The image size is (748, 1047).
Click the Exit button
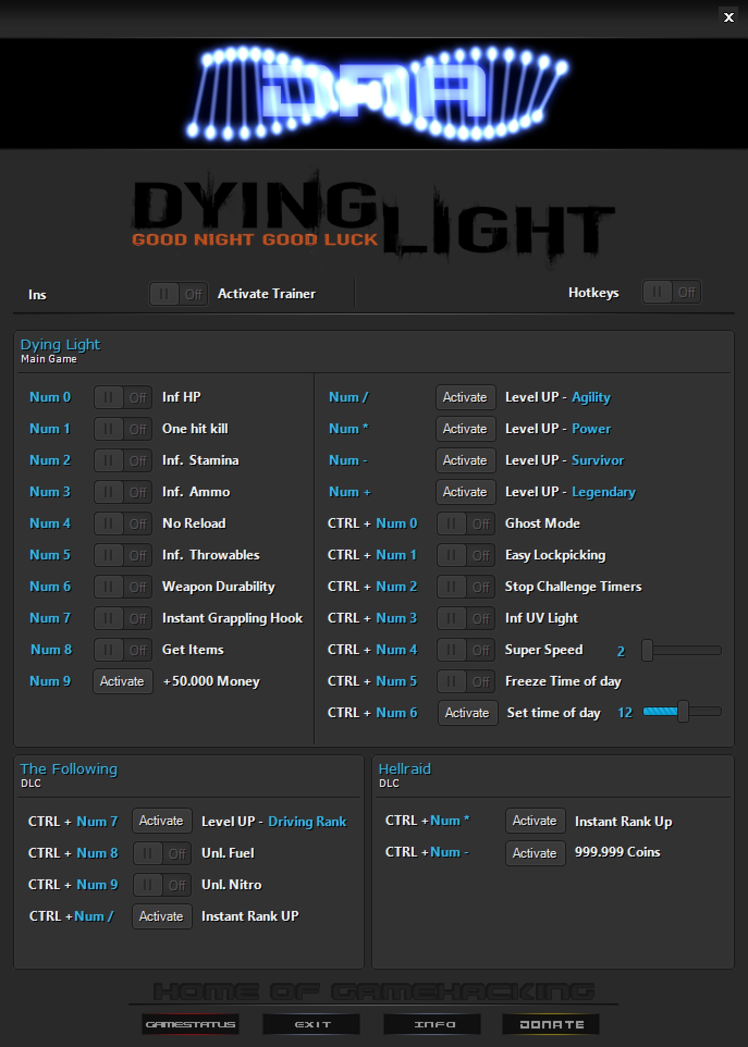click(x=311, y=1024)
